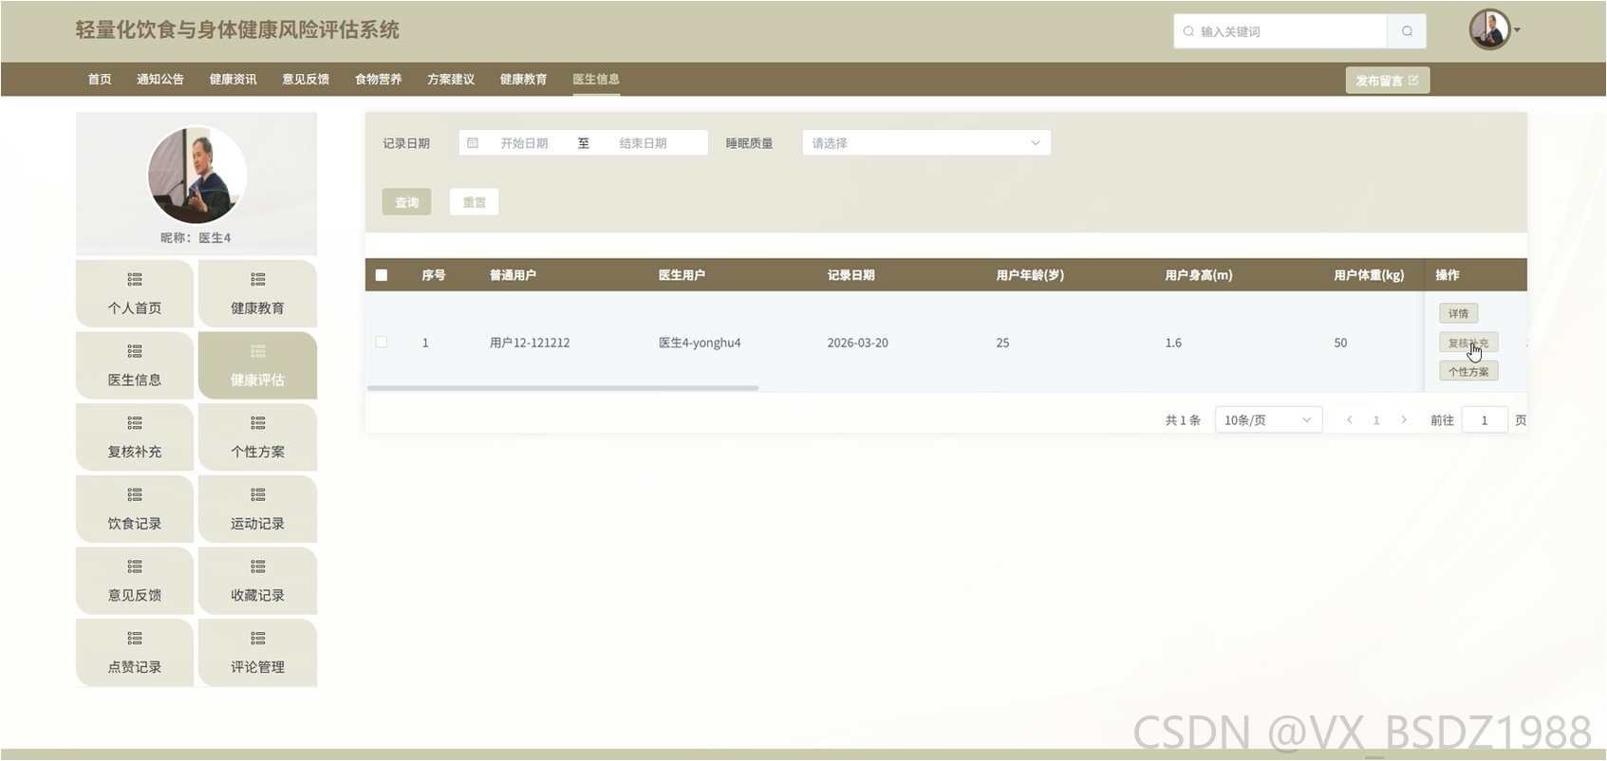Click the search magnifier button in header

coord(1407,31)
